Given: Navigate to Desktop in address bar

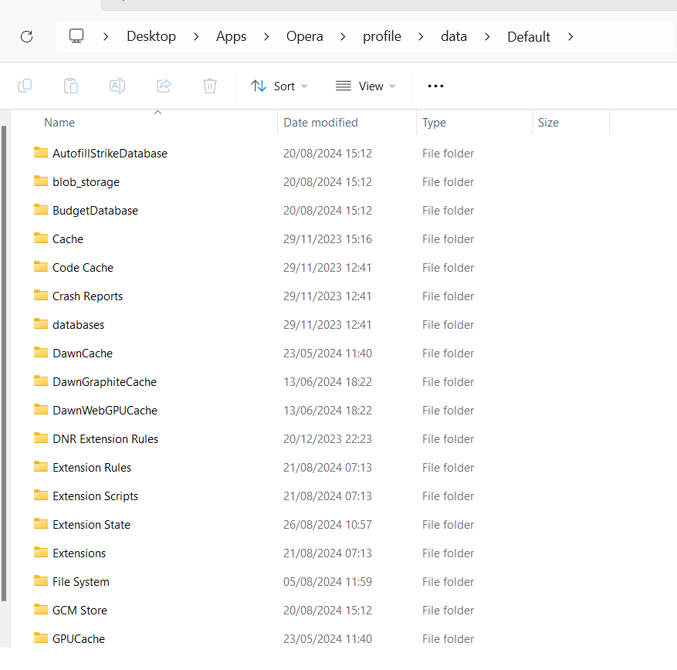Looking at the screenshot, I should 151,36.
